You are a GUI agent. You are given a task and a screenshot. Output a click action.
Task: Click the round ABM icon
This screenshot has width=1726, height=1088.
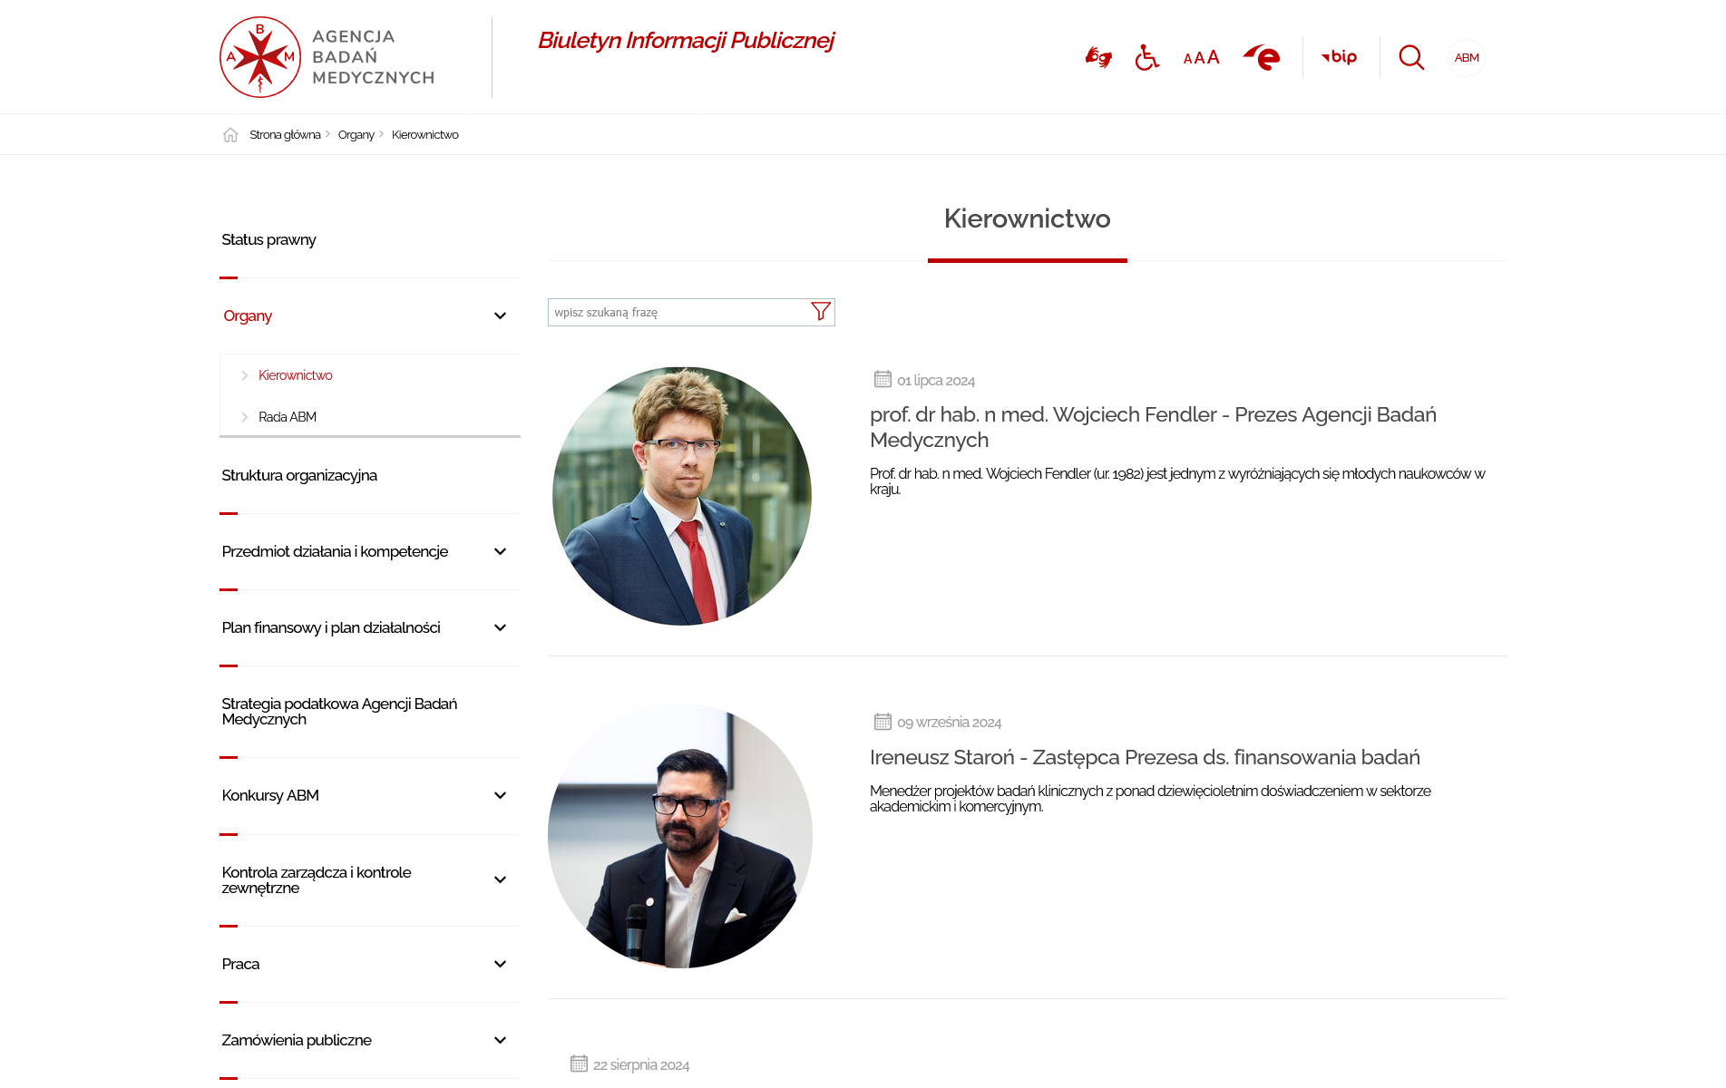click(x=1467, y=58)
